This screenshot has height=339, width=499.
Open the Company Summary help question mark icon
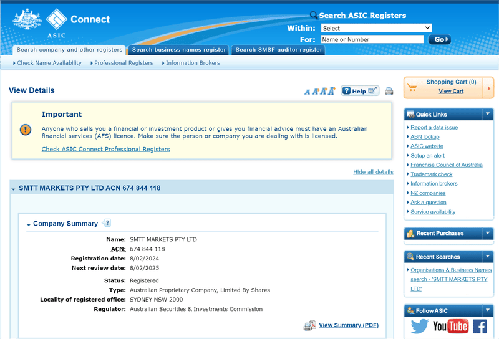[107, 223]
